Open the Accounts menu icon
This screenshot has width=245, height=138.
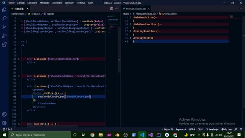4,114
